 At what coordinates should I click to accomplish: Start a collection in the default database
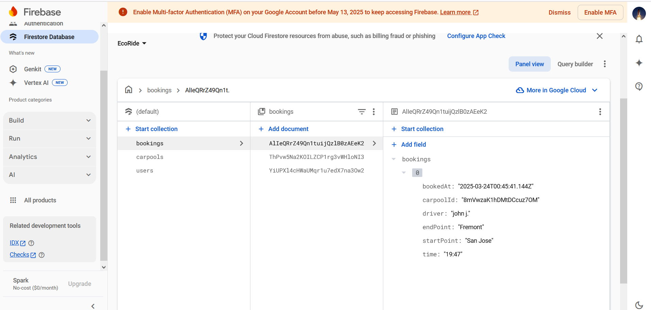(x=152, y=129)
